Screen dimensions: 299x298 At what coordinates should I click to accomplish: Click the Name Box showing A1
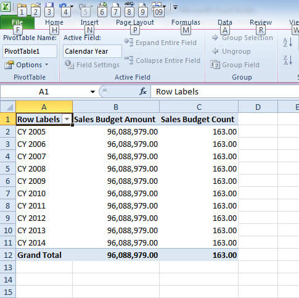pos(44,91)
